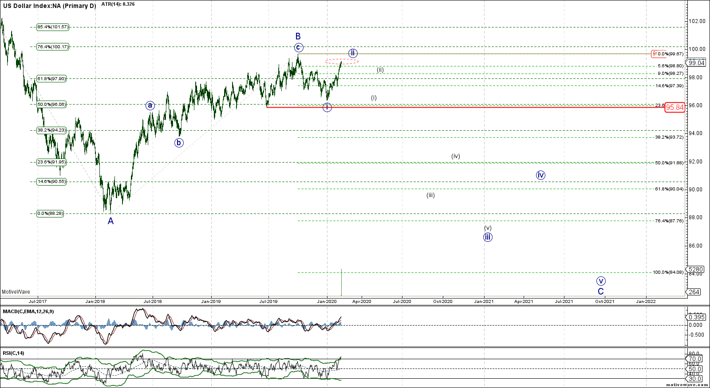Select the 9.0%(98.27) extension label
The height and width of the screenshot is (388, 710).
pyautogui.click(x=671, y=74)
